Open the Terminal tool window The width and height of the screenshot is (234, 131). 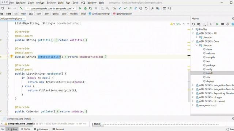click(x=58, y=129)
